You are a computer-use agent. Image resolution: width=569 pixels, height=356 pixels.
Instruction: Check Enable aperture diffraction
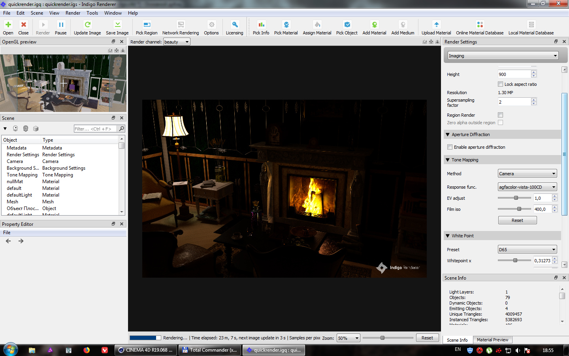450,147
